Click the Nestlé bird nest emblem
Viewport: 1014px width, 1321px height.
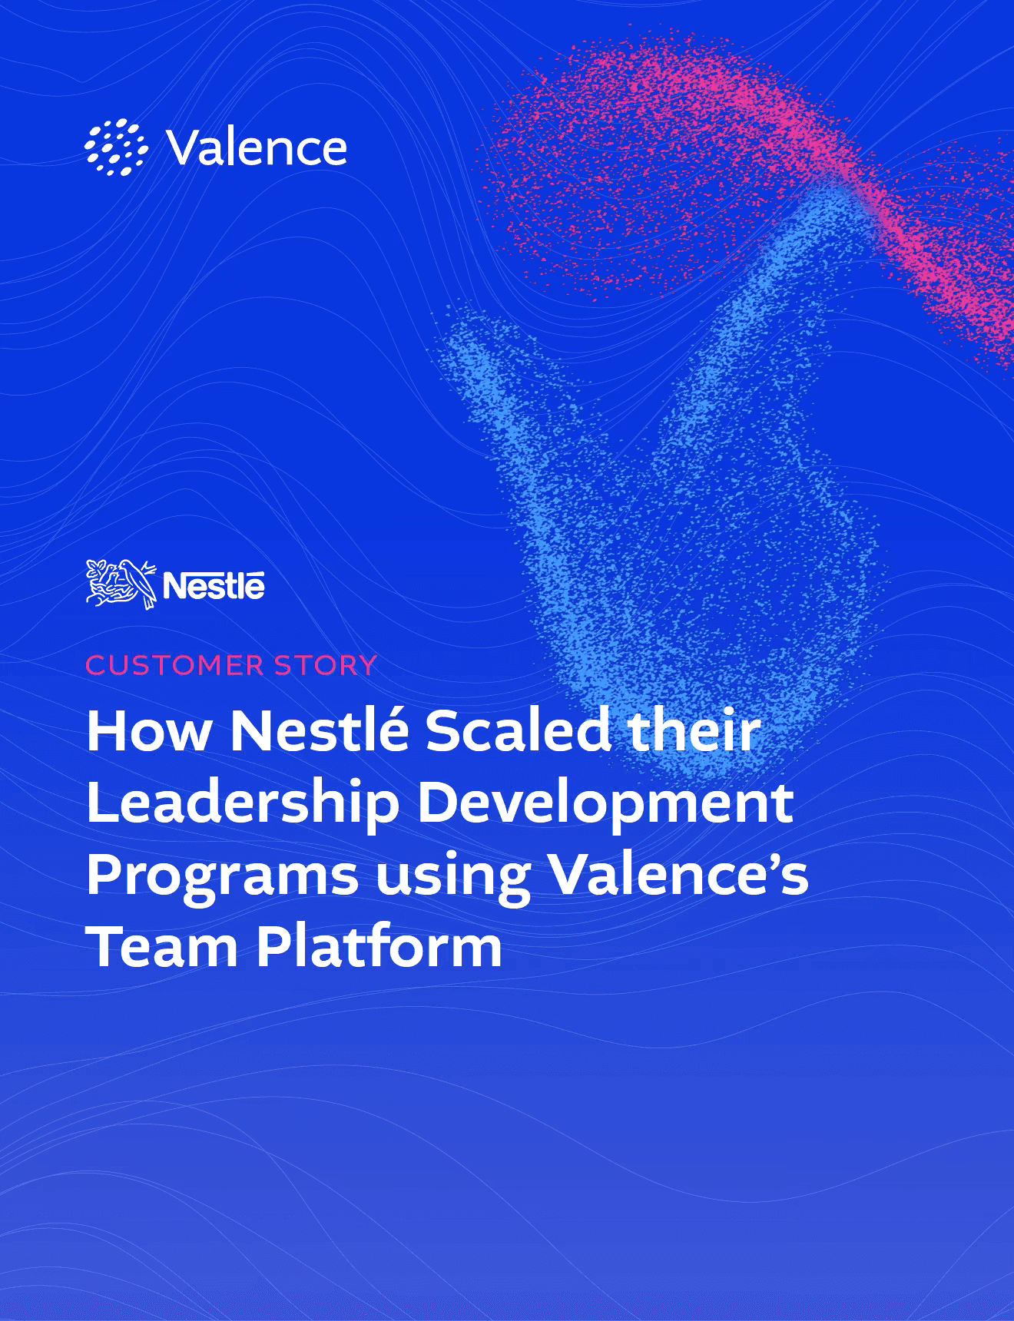(x=121, y=584)
